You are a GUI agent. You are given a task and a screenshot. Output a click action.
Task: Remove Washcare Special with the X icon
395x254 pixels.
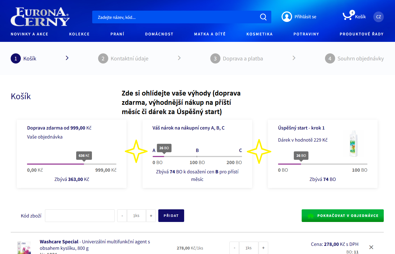371,247
